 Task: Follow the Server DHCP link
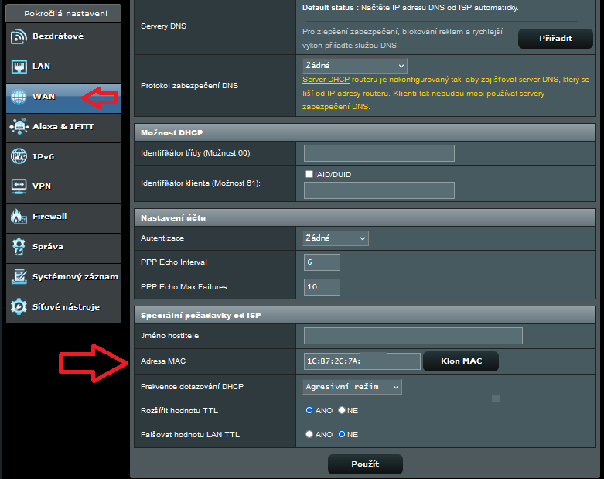coord(326,80)
